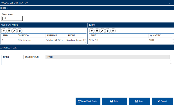Edit the selected sequence step
The width and height of the screenshot is (174, 105).
click(14, 31)
